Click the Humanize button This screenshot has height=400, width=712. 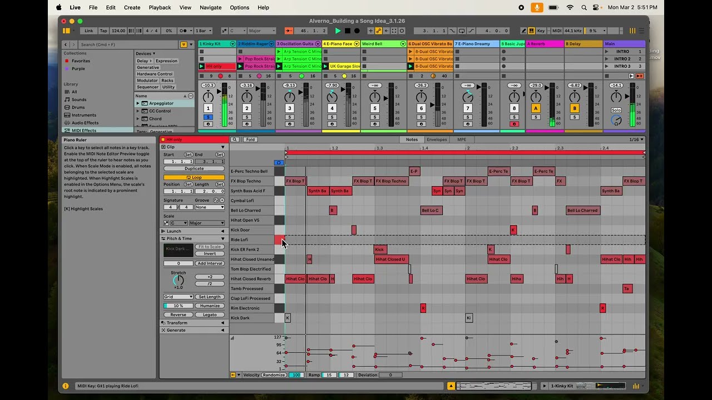[210, 306]
